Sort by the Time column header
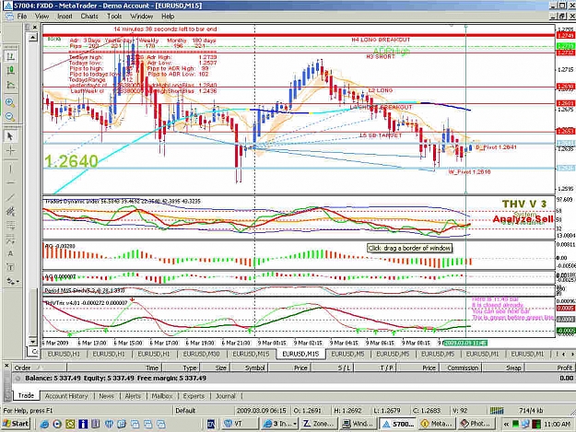The image size is (576, 432). (115, 368)
